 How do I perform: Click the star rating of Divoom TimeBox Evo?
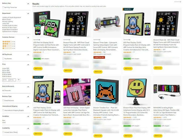pos(97,117)
